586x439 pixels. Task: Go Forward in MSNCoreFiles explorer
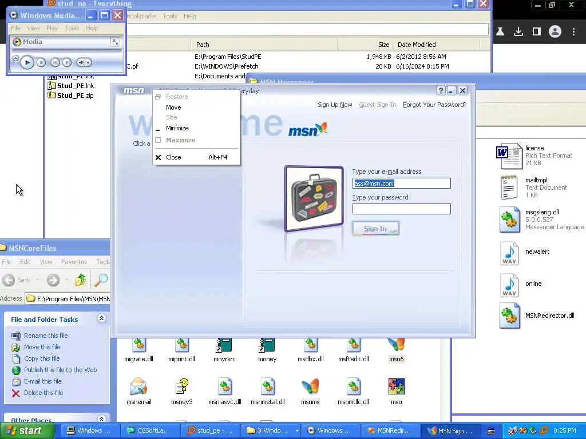(53, 280)
